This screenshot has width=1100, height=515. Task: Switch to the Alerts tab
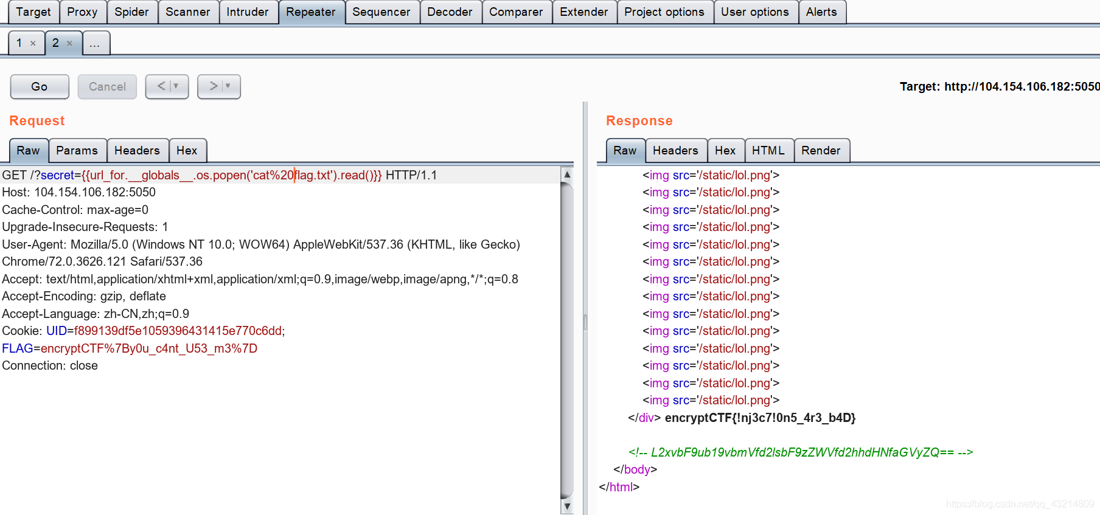click(821, 12)
